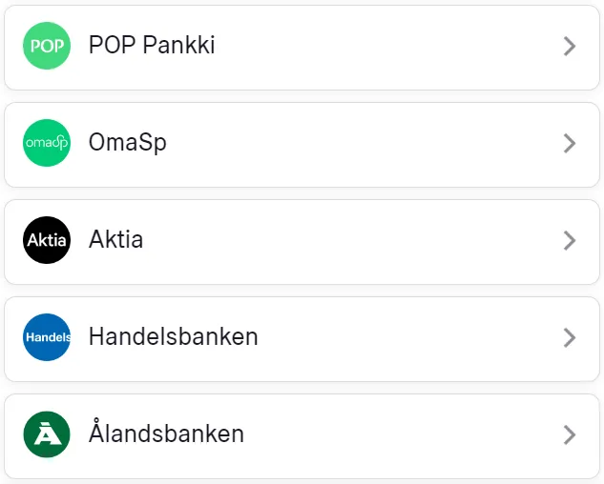Click the black Aktia logo icon

point(47,240)
